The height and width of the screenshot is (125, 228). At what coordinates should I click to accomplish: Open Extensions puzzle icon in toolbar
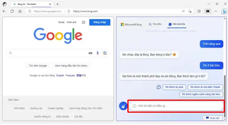tap(199, 11)
